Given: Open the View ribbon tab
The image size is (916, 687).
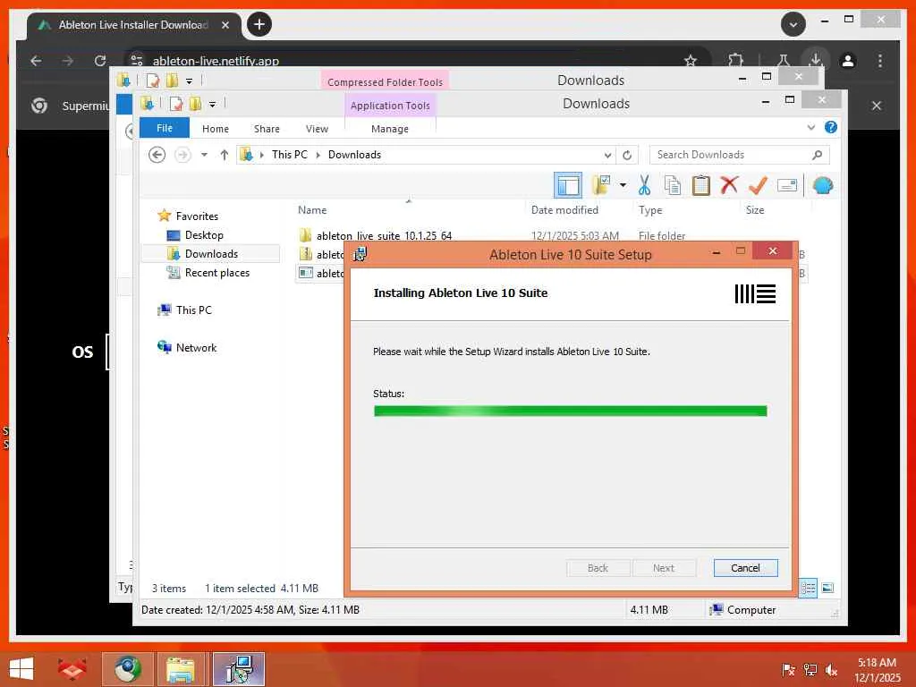Looking at the screenshot, I should (x=317, y=129).
